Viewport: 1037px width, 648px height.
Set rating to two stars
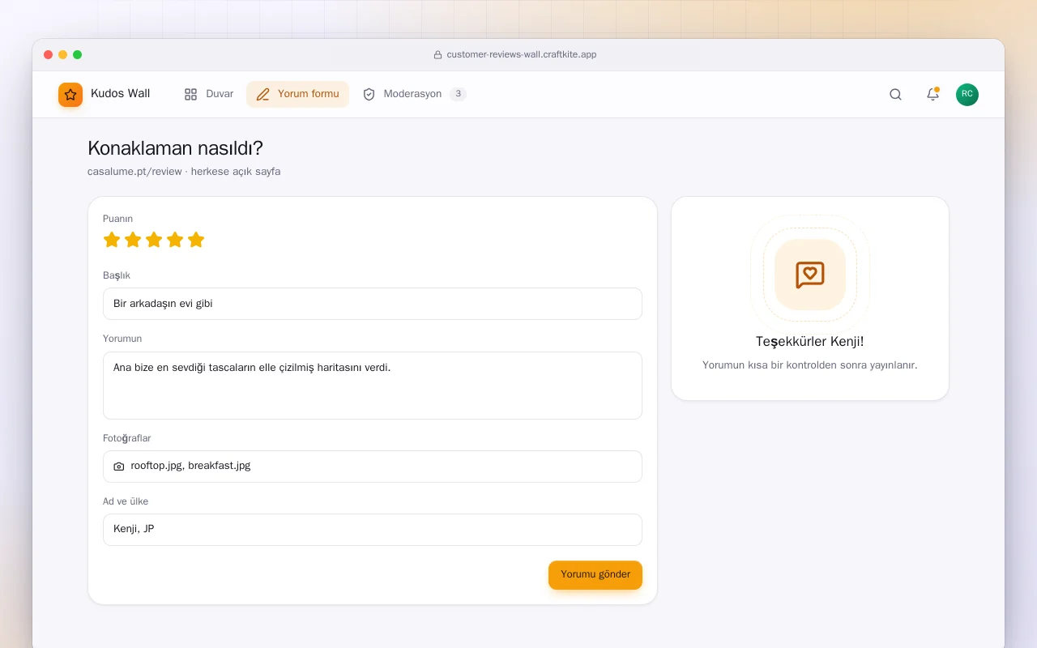pyautogui.click(x=133, y=240)
